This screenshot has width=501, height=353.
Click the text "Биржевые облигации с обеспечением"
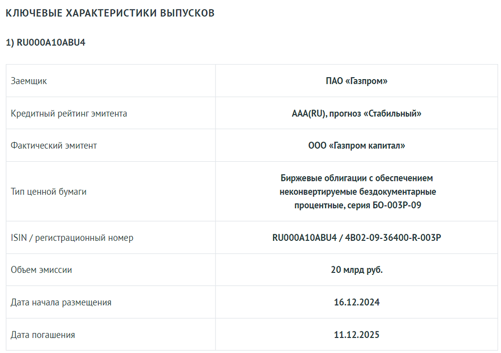click(x=357, y=178)
